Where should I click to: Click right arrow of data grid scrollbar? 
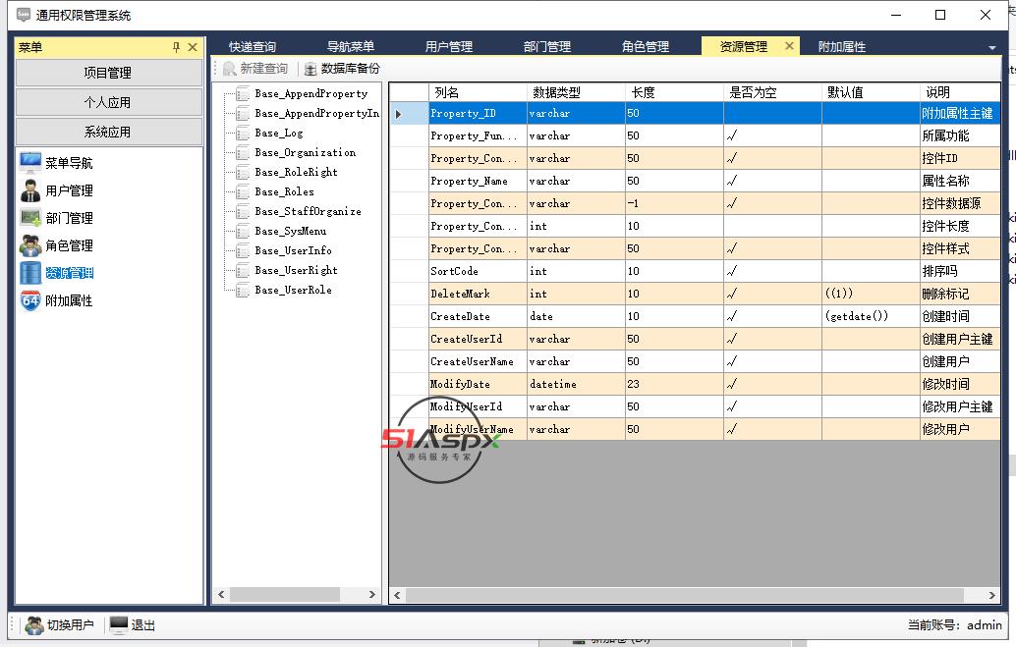tap(992, 595)
